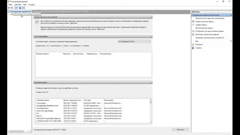This screenshot has height=135, width=240.
Task: Click Создать задачу action
Action: point(201,25)
